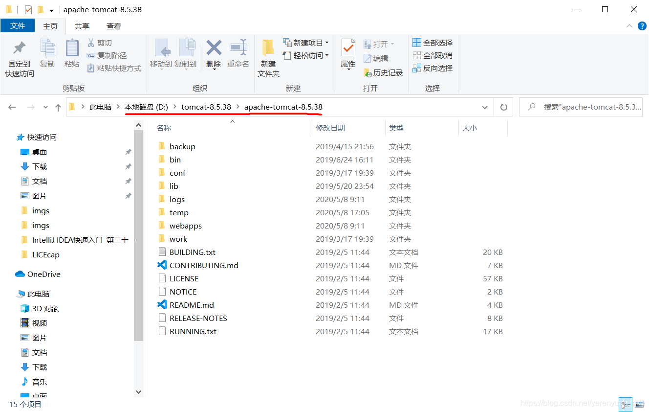Select the logs folder

pyautogui.click(x=177, y=199)
